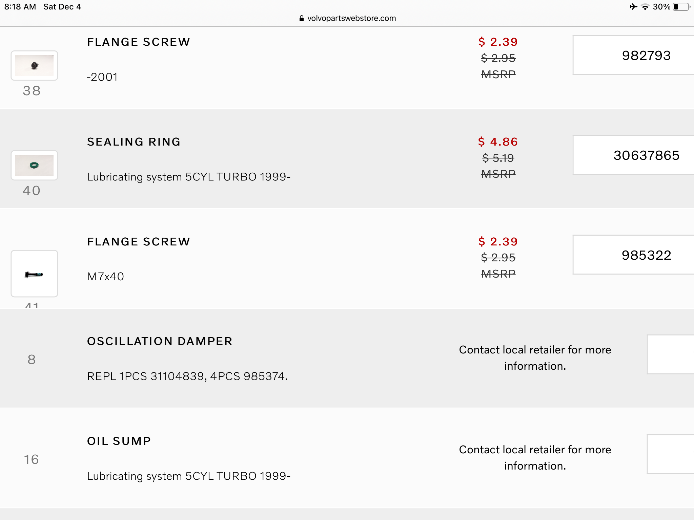This screenshot has width=694, height=520.
Task: Open the first Flange Screw title (-2001)
Action: point(139,42)
